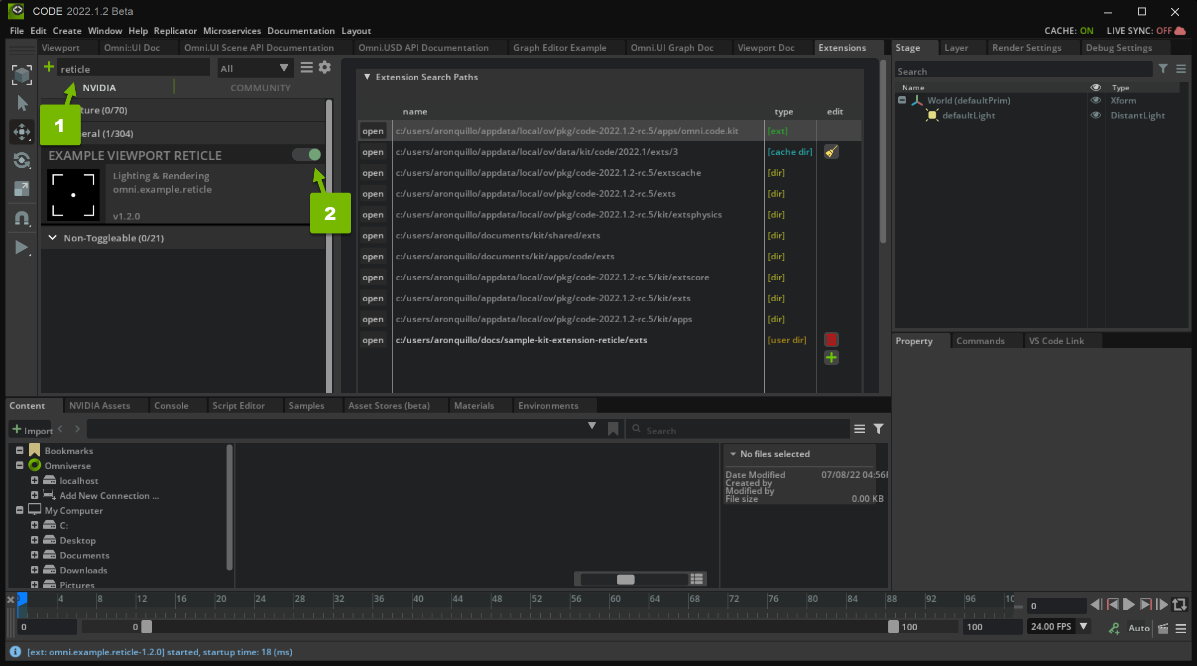Open the Microservices menu

tap(232, 31)
